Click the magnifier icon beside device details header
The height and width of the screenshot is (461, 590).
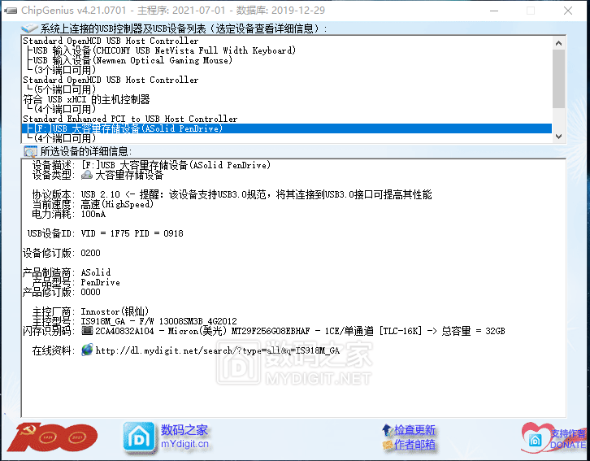[x=30, y=152]
